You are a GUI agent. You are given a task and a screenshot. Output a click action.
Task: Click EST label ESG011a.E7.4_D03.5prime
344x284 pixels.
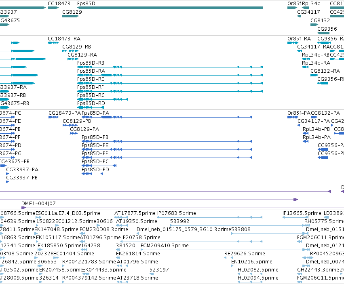coord(68,213)
